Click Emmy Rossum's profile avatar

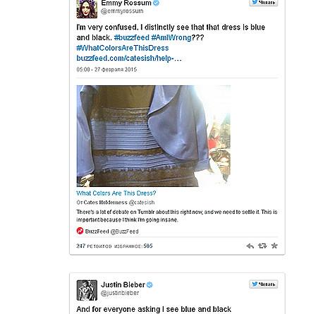[87, 9]
